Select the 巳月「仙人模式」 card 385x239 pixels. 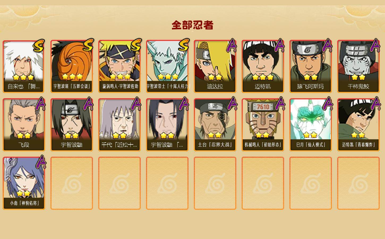(x=310, y=125)
